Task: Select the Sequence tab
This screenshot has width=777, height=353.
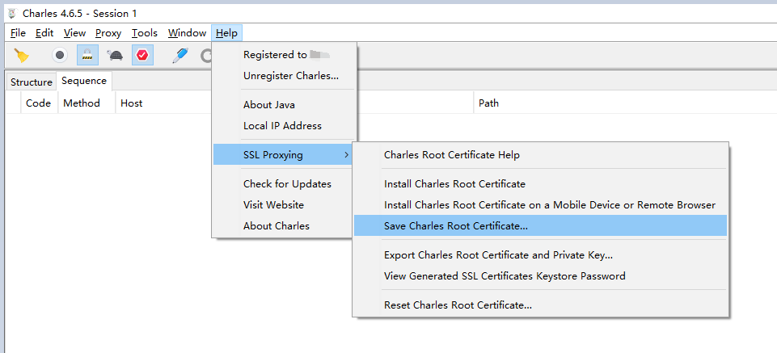Action: click(x=84, y=81)
